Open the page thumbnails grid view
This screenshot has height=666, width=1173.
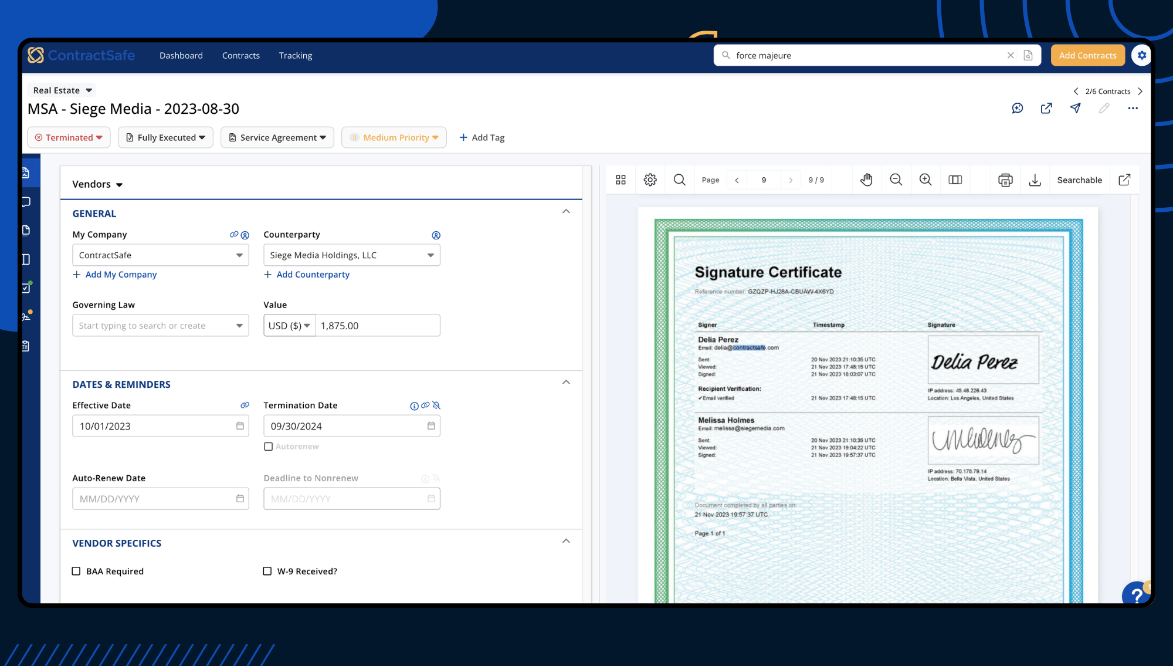coord(621,180)
